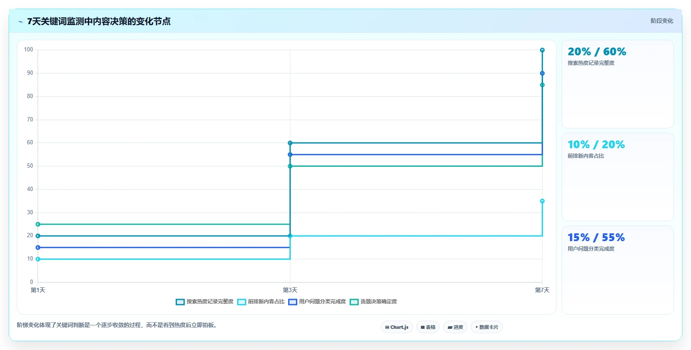
Task: Click the 50 y-axis label
Action: click(30, 166)
